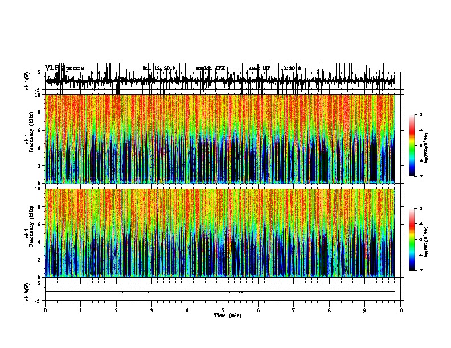The height and width of the screenshot is (348, 451).
Task: Click the "10" tick on time axis
Action: click(x=400, y=310)
